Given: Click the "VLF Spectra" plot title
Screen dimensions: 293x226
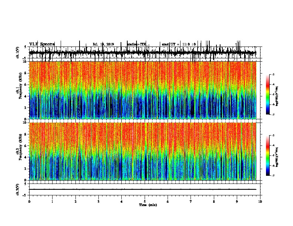Looking at the screenshot, I should click(42, 44).
